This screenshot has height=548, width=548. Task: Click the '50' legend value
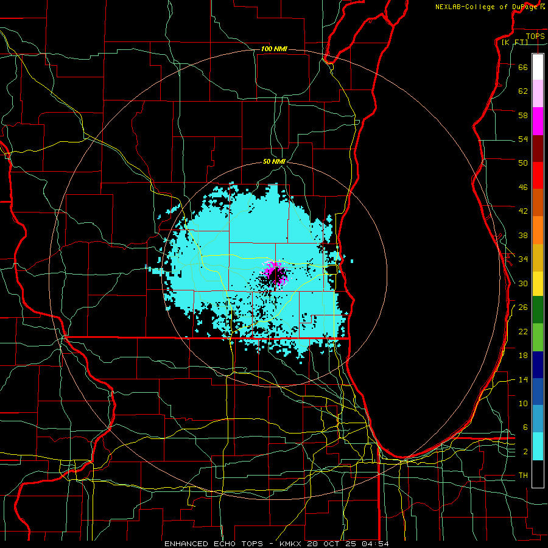523,163
